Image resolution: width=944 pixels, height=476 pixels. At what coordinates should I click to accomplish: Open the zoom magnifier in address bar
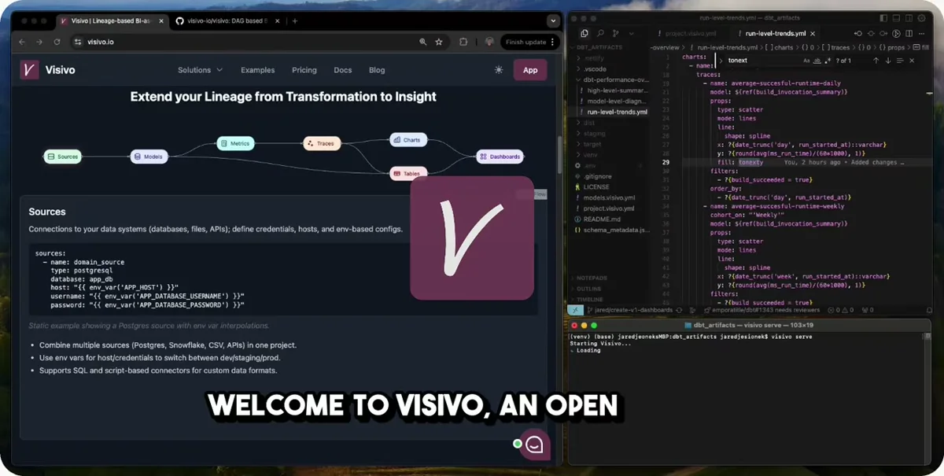coord(423,42)
